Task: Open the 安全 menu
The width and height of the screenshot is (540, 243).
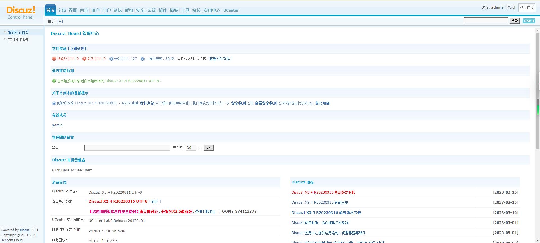Action: click(140, 10)
